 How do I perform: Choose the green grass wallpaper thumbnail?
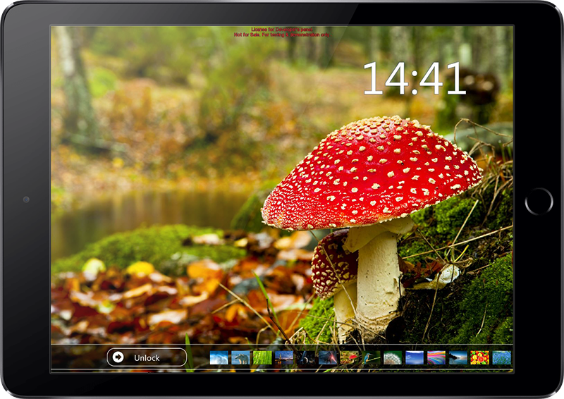click(x=262, y=357)
